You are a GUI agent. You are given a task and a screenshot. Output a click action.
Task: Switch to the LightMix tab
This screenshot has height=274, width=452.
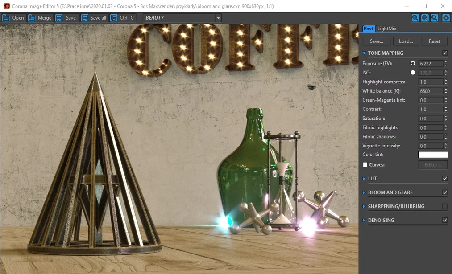tap(386, 29)
